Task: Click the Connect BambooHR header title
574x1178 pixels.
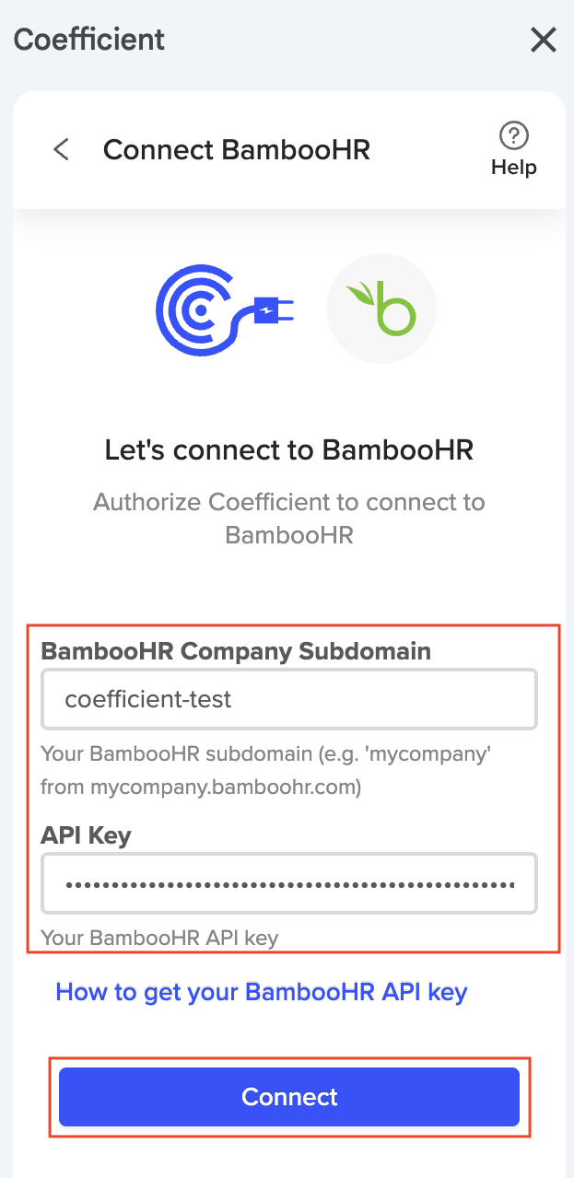Action: [x=237, y=149]
